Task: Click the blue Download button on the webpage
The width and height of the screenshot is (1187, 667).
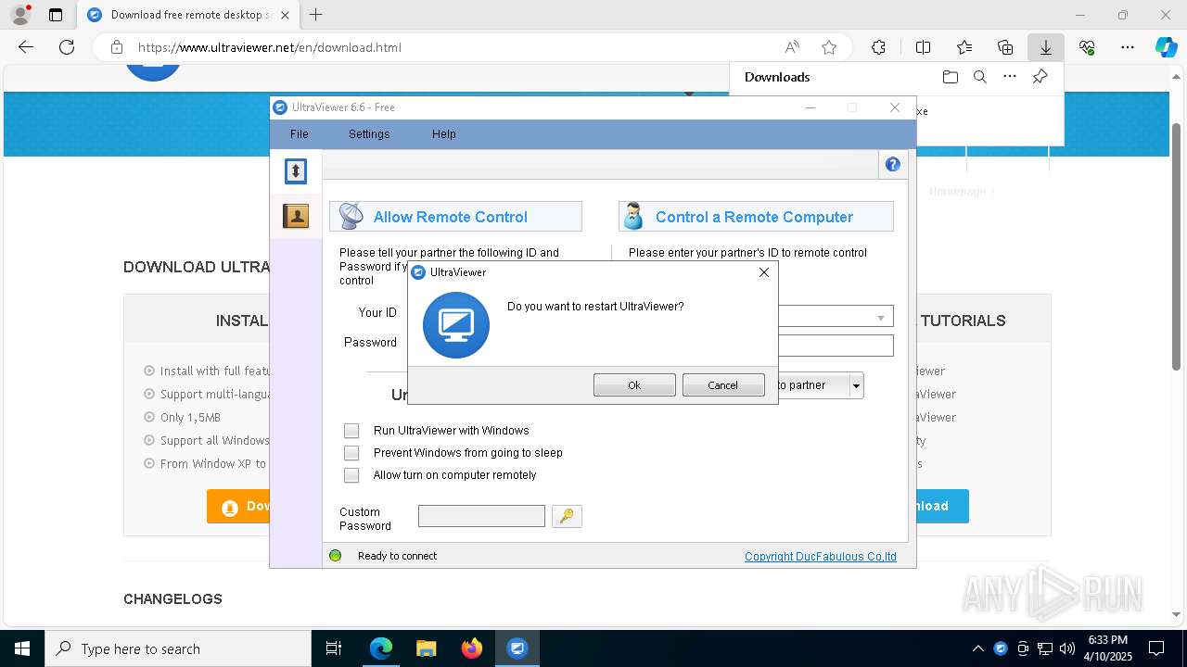Action: pyautogui.click(x=942, y=506)
